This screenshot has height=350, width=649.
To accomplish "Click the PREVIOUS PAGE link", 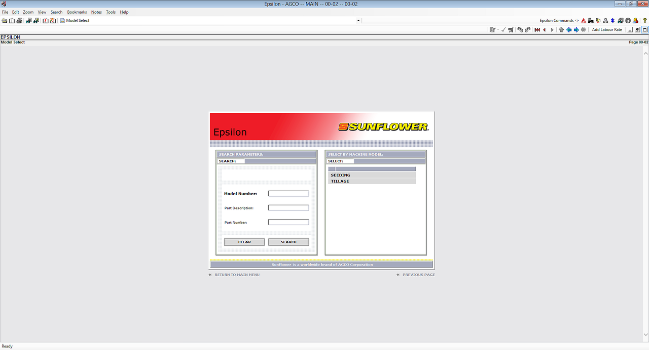I will click(419, 275).
